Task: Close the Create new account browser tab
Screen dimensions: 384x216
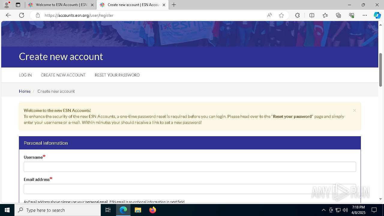Action: 164,5
